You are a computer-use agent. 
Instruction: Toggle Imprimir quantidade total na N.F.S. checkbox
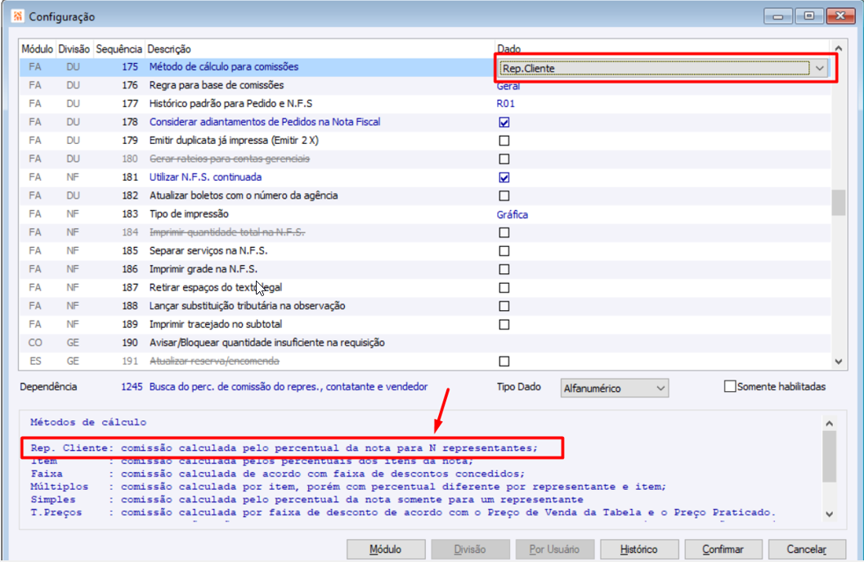(504, 232)
